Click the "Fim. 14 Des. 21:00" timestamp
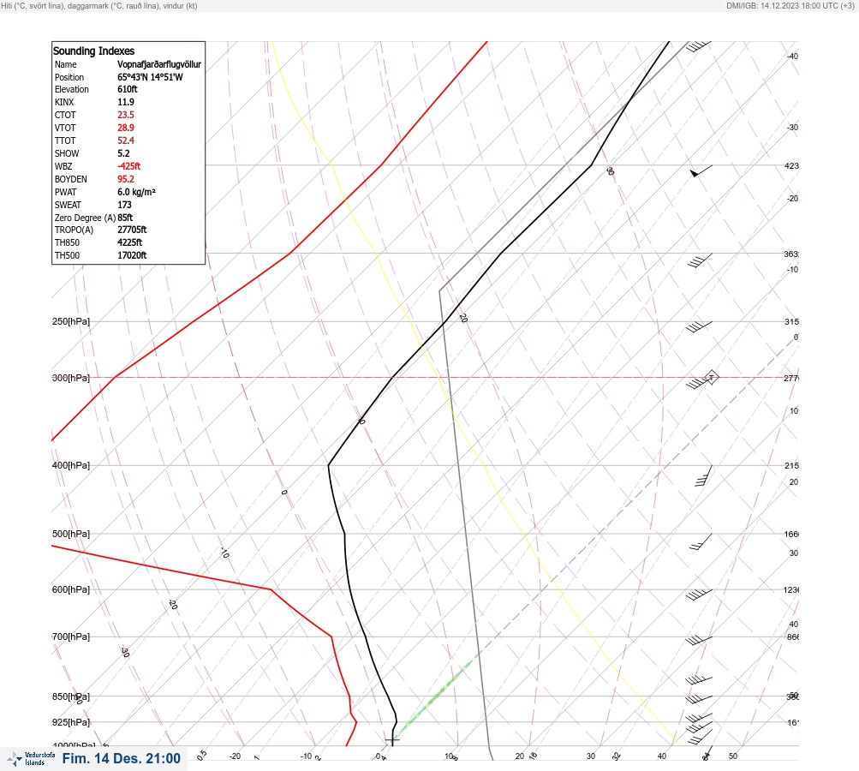 click(x=121, y=758)
